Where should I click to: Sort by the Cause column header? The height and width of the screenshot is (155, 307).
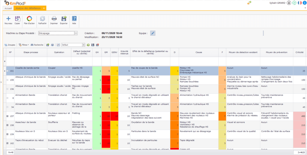point(199,52)
